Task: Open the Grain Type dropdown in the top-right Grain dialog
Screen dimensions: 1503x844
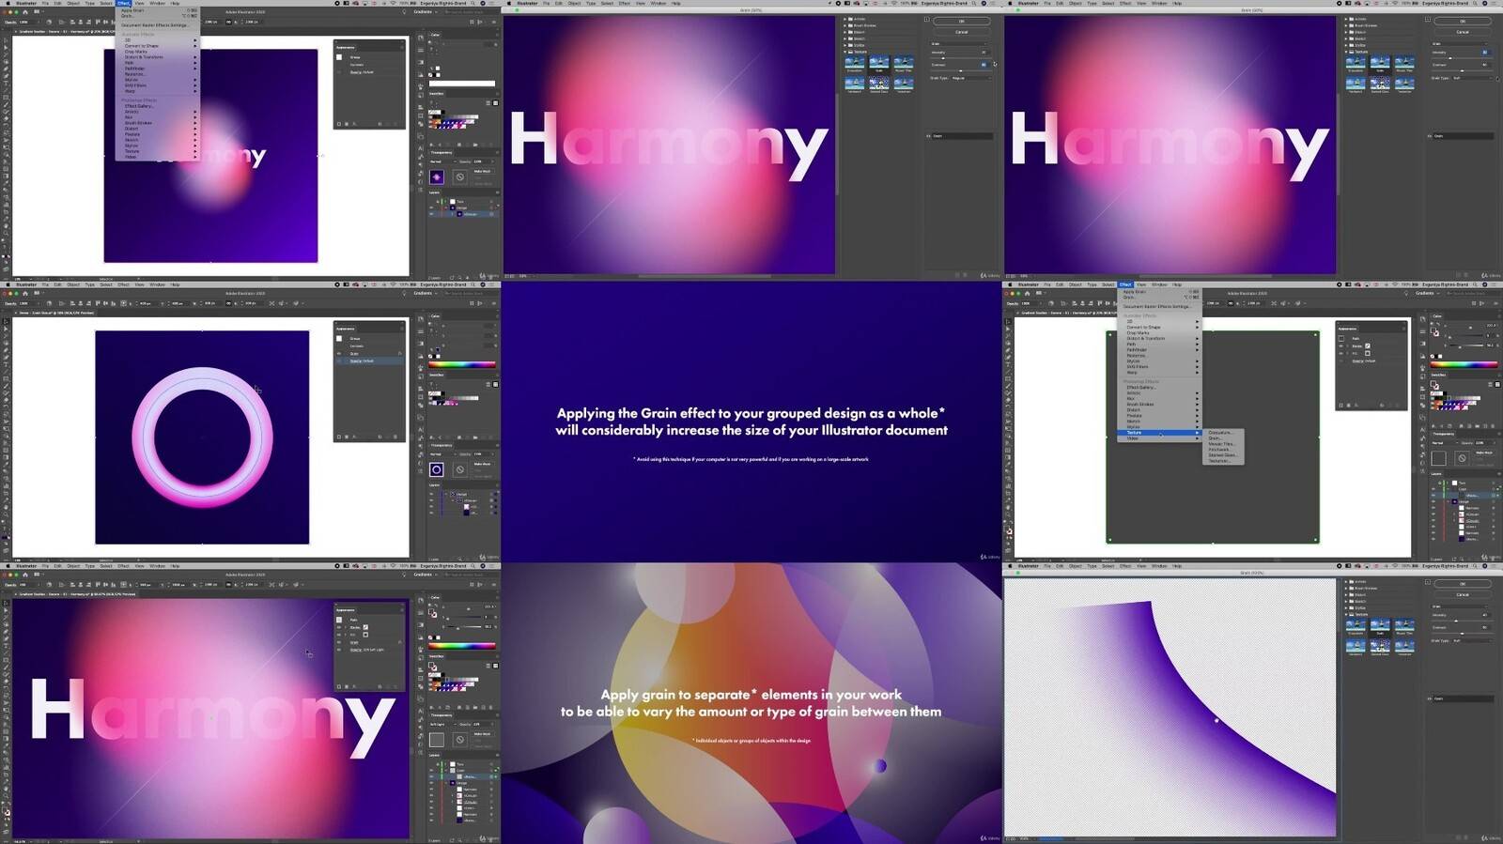Action: click(1473, 78)
